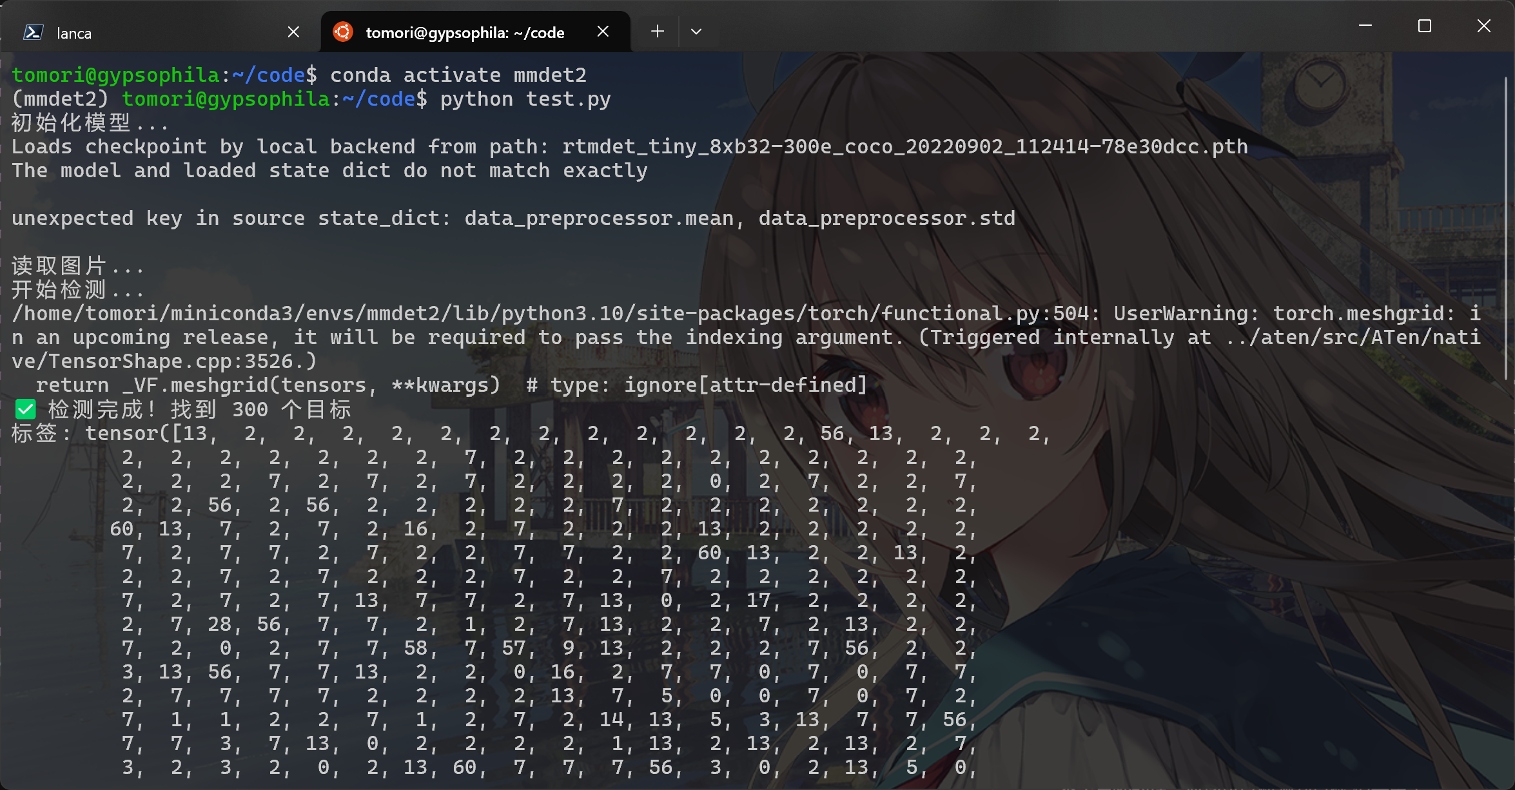Expand the new tab profile dropdown chevron

[696, 32]
